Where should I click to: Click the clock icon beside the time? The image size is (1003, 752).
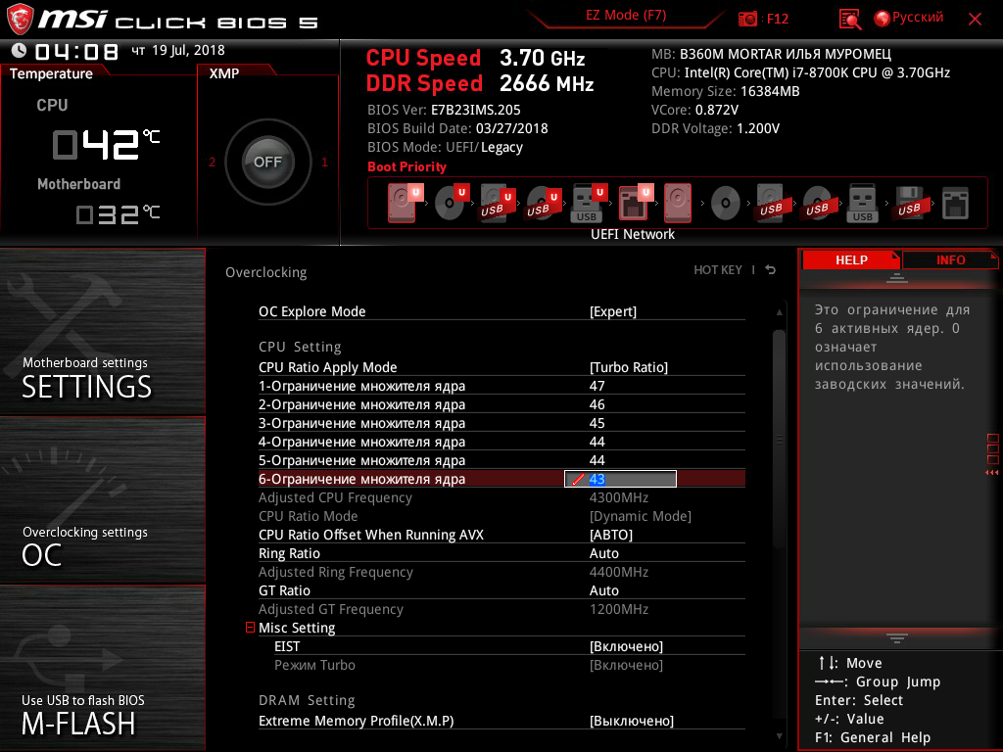click(x=19, y=51)
